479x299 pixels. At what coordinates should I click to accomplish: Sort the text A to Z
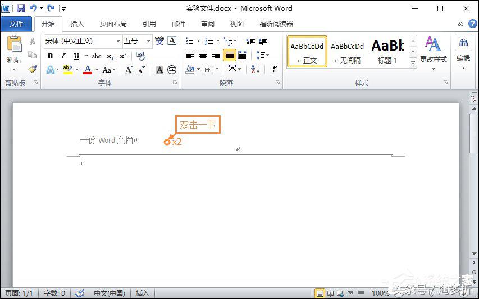[256, 69]
